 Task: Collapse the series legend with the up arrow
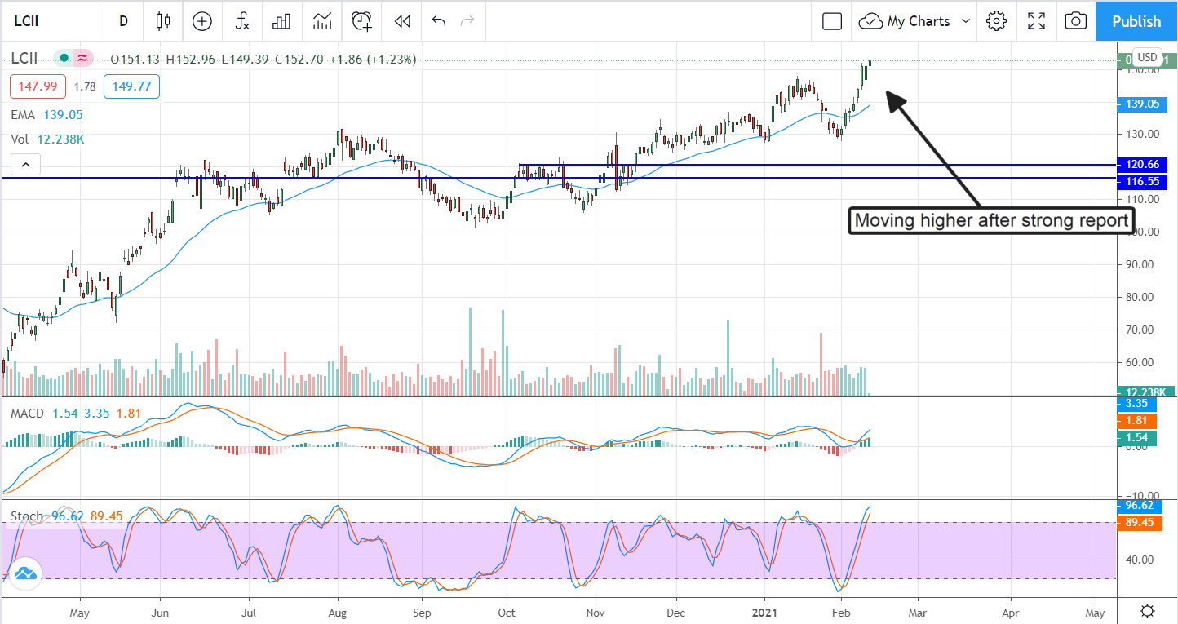point(25,164)
